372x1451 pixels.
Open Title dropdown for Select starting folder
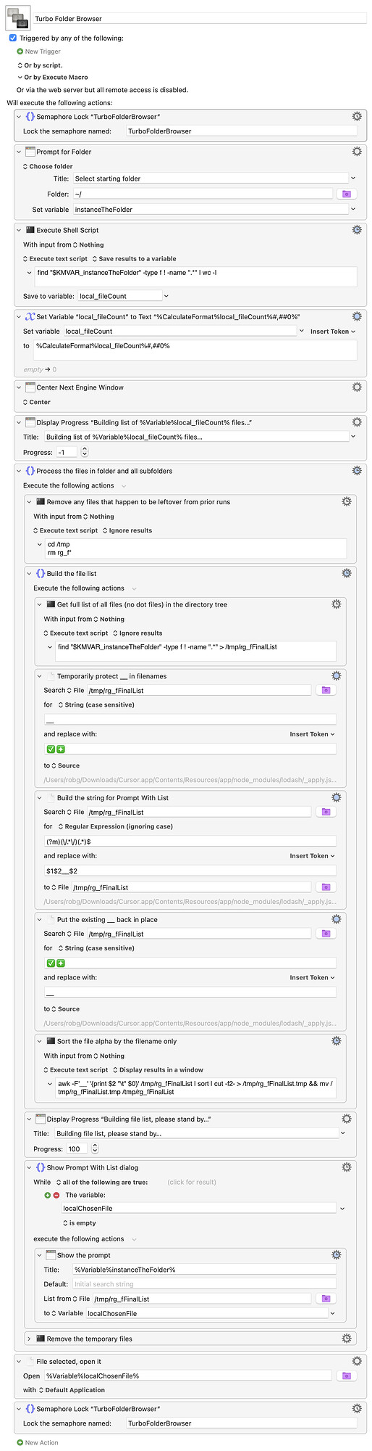pos(353,178)
